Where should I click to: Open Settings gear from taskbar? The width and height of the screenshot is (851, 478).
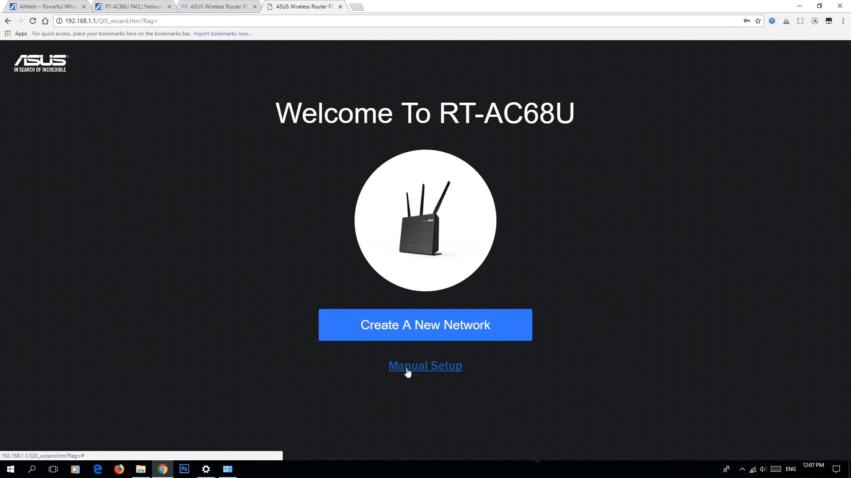pos(206,469)
